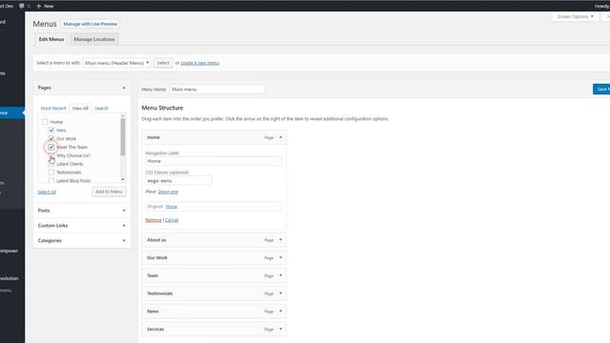Click the Services menu item title
The height and width of the screenshot is (343, 610).
pyautogui.click(x=155, y=329)
